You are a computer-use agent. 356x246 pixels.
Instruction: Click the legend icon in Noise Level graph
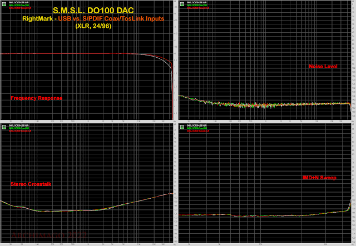tap(182, 4)
